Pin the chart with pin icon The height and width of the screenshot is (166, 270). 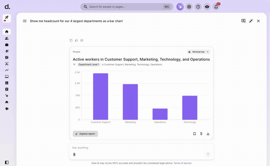click(201, 134)
